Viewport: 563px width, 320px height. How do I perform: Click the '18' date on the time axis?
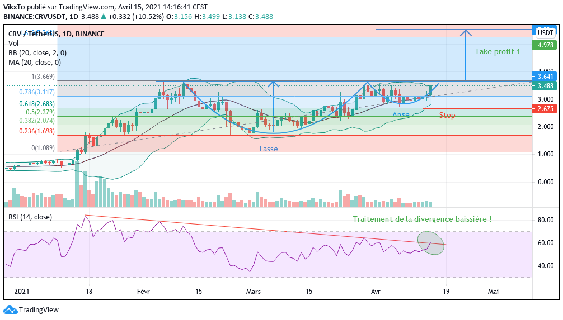[88, 292]
